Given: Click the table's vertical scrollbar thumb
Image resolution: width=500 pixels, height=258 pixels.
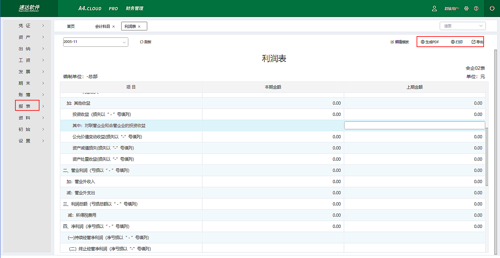Looking at the screenshot, I should pyautogui.click(x=487, y=156).
